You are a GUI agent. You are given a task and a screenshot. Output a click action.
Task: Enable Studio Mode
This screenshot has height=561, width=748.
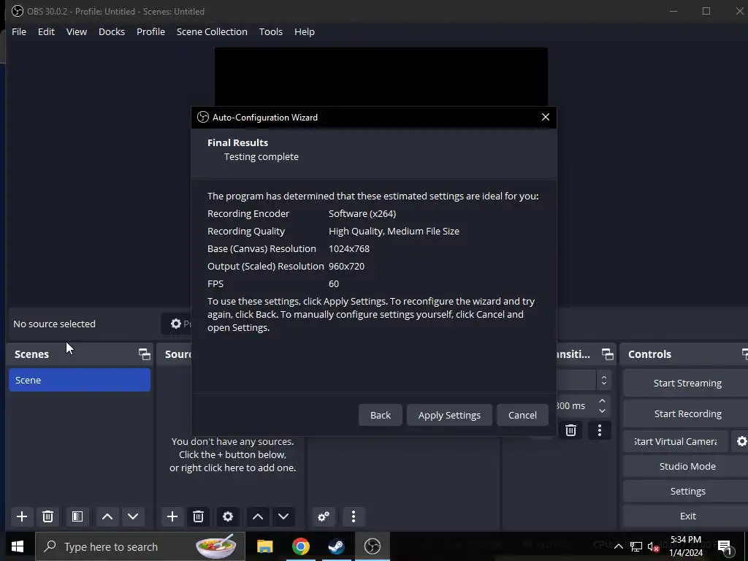click(687, 466)
